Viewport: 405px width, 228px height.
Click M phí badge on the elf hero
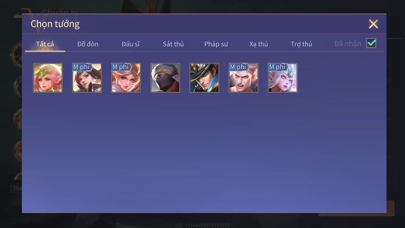(277, 67)
